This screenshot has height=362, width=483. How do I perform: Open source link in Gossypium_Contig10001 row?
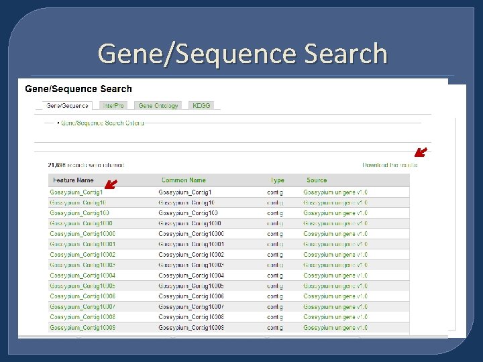(x=335, y=245)
